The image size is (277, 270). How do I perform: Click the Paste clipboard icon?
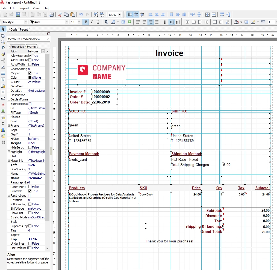pos(72,15)
